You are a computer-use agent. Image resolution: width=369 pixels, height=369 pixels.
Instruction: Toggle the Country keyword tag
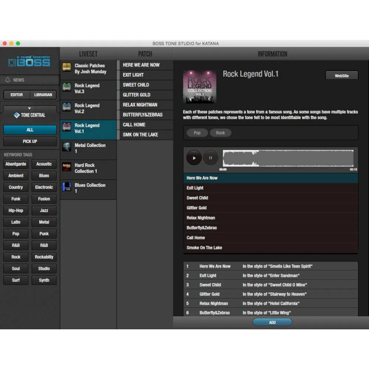point(16,187)
